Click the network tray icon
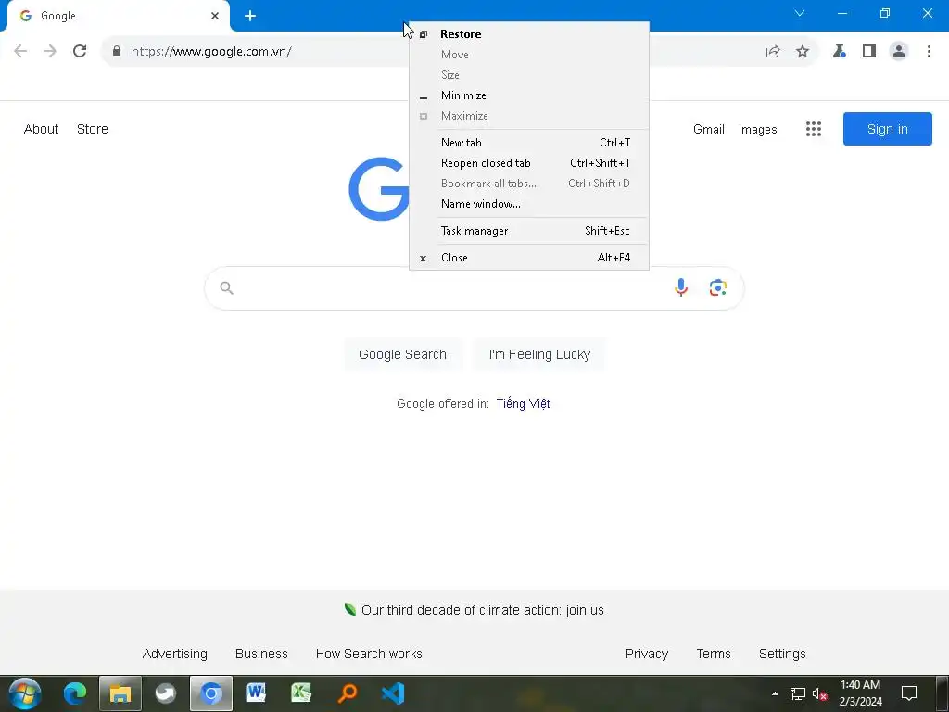This screenshot has height=712, width=949. [x=797, y=693]
